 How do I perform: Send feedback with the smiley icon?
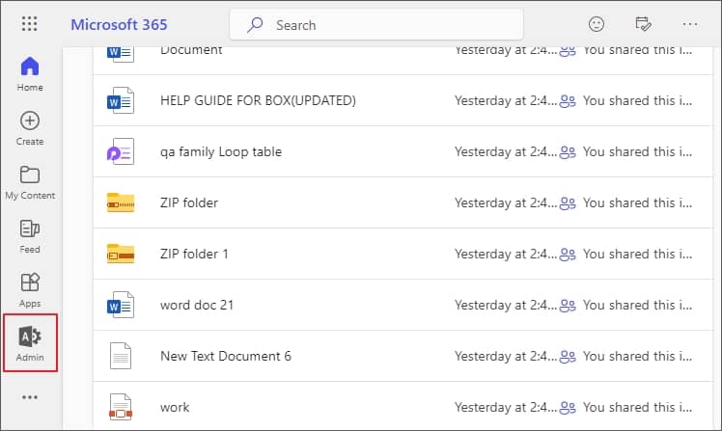point(597,24)
